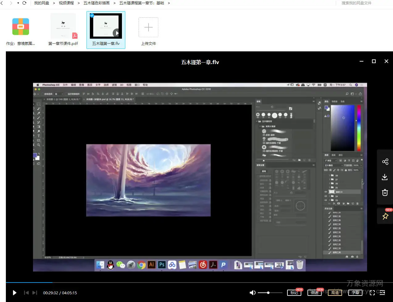393x302 pixels.
Task: Uncheck the selected 五木瑾第一章.flv file
Action: click(92, 15)
